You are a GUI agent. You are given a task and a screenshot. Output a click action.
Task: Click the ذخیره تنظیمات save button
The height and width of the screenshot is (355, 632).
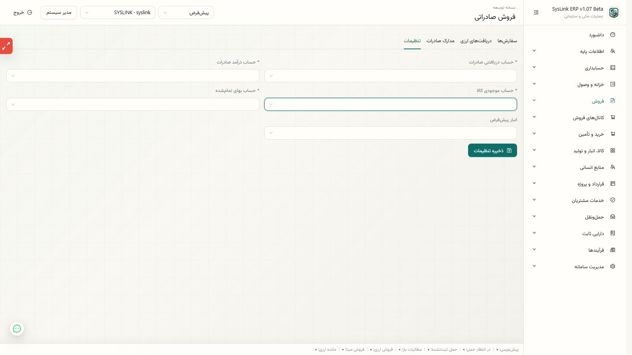[493, 150]
